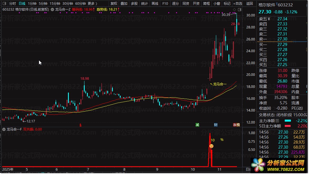Activate 画线 drawing tools

(x=155, y=4)
